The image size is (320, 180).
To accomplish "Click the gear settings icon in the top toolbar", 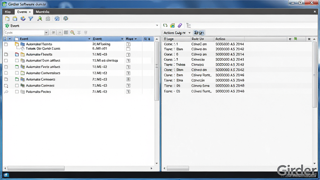I will [66, 18].
